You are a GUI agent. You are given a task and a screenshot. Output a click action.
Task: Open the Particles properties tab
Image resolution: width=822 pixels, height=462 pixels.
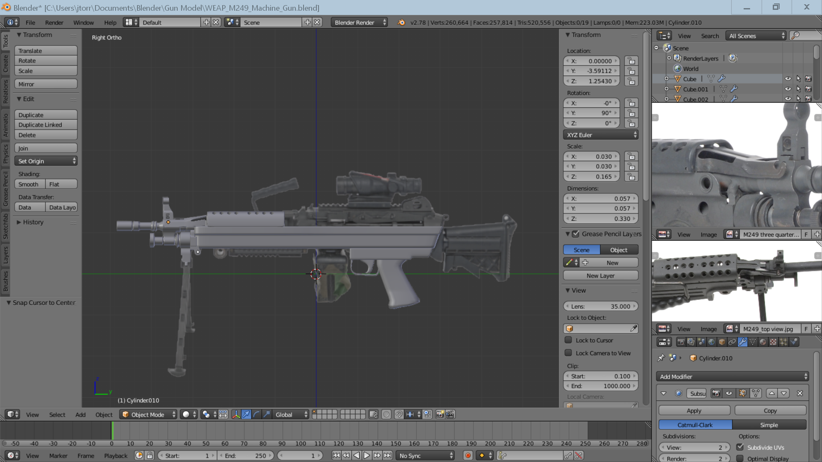point(783,342)
